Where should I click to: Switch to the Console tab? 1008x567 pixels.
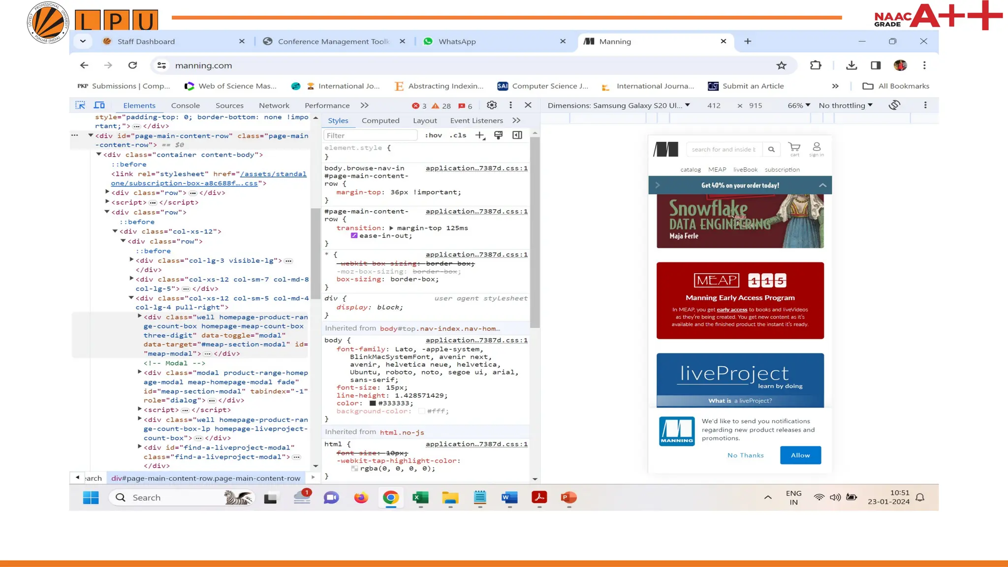185,105
